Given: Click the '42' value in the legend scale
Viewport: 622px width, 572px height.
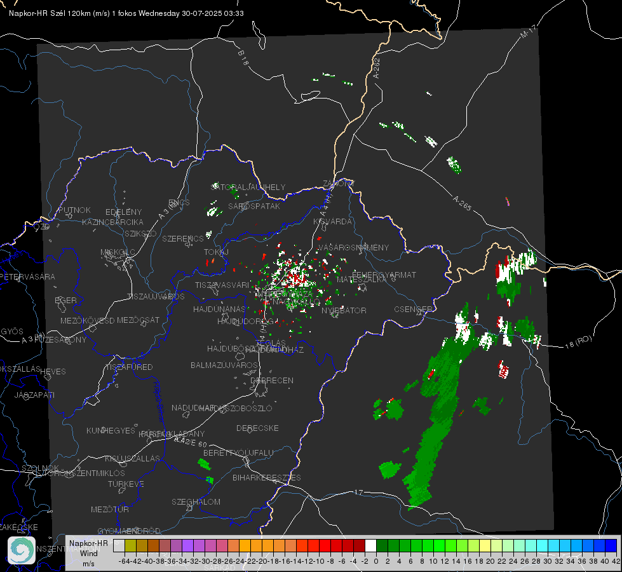Looking at the screenshot, I should click(x=616, y=561).
